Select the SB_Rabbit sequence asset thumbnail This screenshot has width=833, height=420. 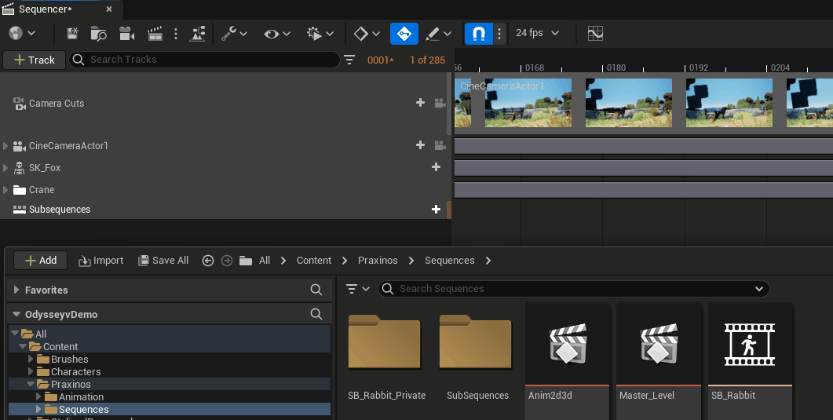click(750, 344)
